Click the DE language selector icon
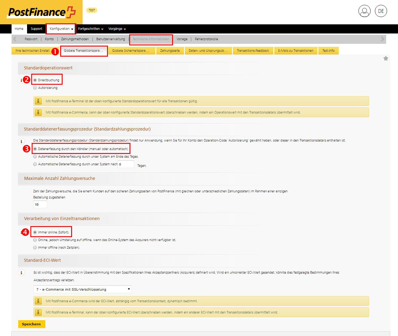The image size is (398, 336). (x=381, y=11)
